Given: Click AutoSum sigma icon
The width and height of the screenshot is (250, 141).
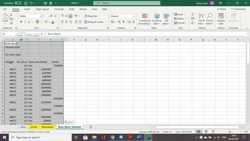Looking at the screenshot, I should tap(193, 14).
